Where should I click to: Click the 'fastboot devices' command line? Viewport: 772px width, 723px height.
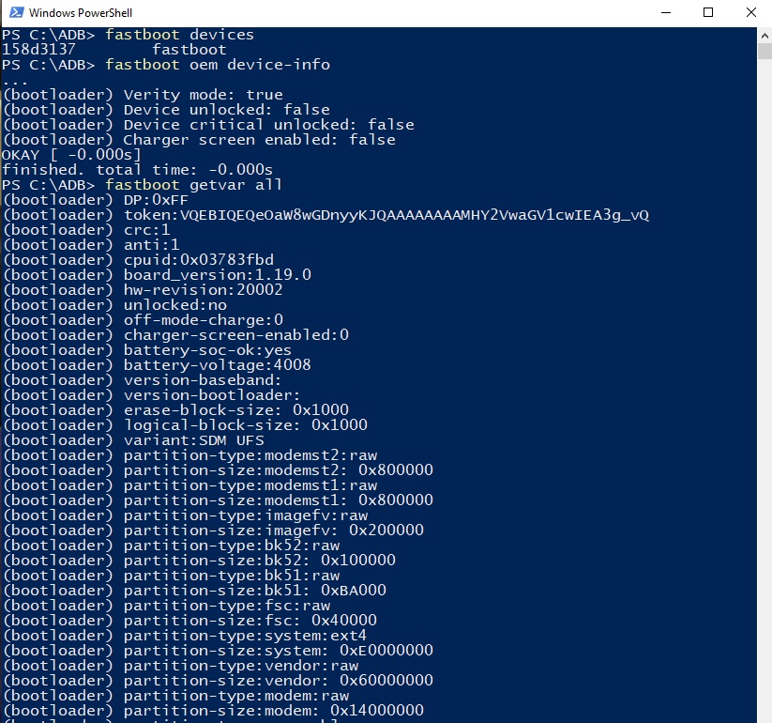[x=128, y=35]
